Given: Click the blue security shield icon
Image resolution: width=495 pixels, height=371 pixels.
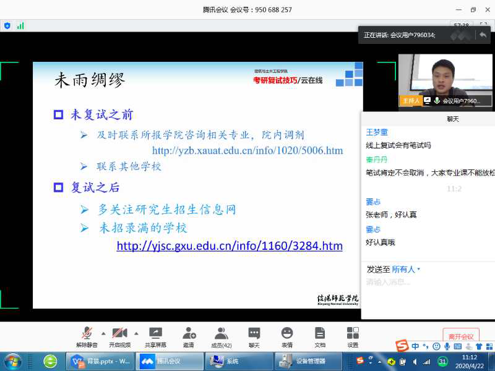Looking at the screenshot, I should point(7,25).
